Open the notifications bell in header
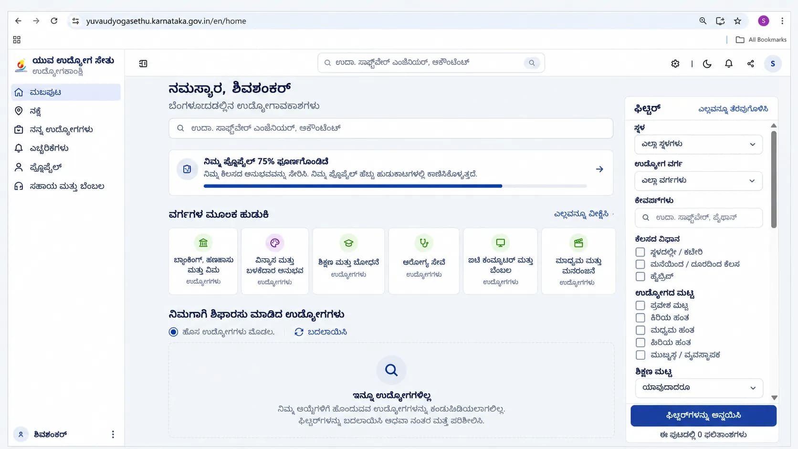The width and height of the screenshot is (798, 449). point(728,63)
